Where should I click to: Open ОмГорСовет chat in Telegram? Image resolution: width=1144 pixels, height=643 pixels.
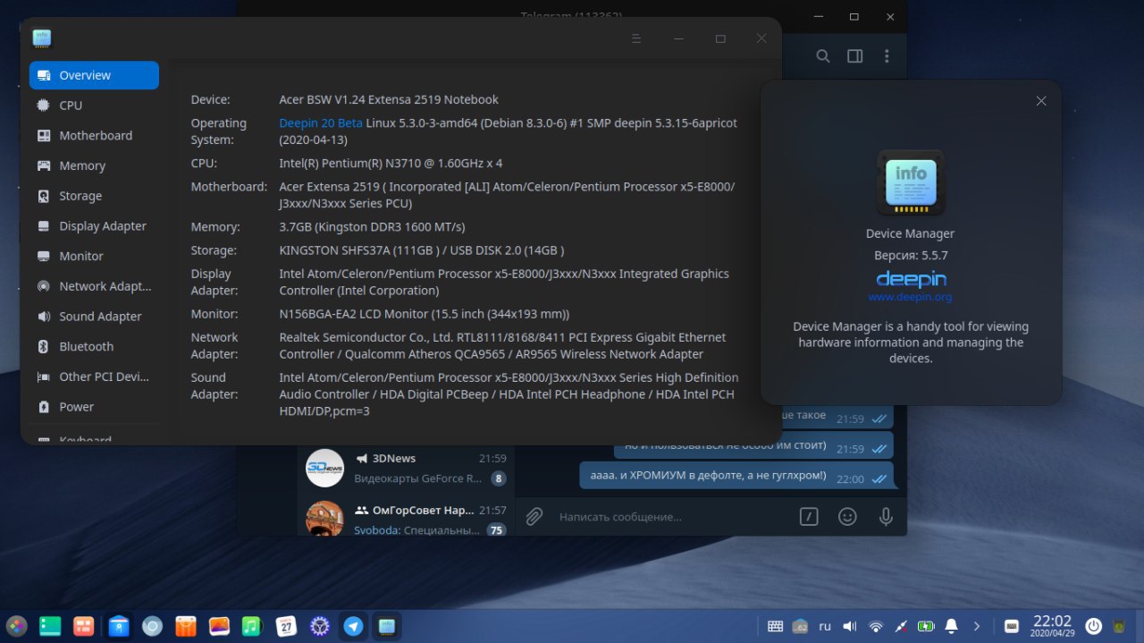click(x=406, y=517)
